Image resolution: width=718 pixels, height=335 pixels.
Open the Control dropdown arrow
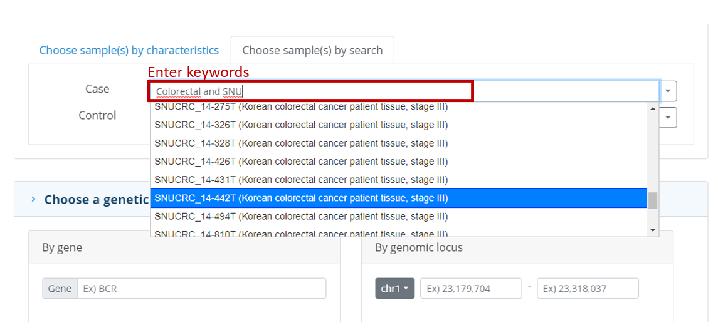(x=668, y=118)
